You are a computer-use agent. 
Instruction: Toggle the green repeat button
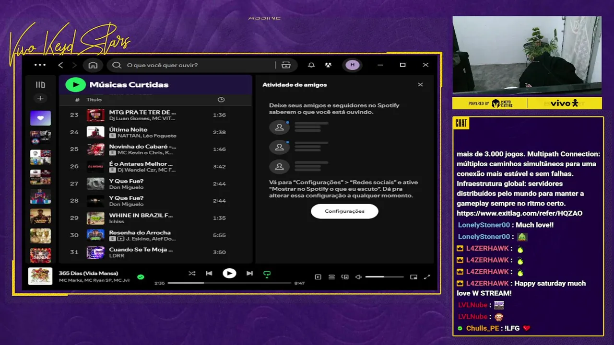pyautogui.click(x=267, y=274)
